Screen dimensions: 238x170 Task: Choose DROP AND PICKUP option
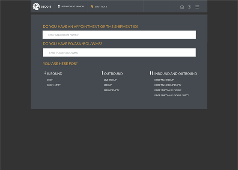(164, 80)
